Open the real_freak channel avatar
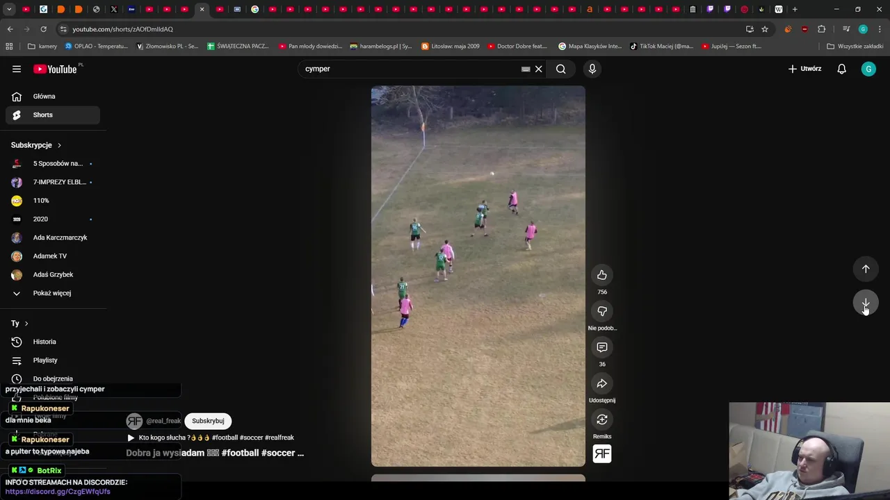The width and height of the screenshot is (890, 500). (134, 421)
